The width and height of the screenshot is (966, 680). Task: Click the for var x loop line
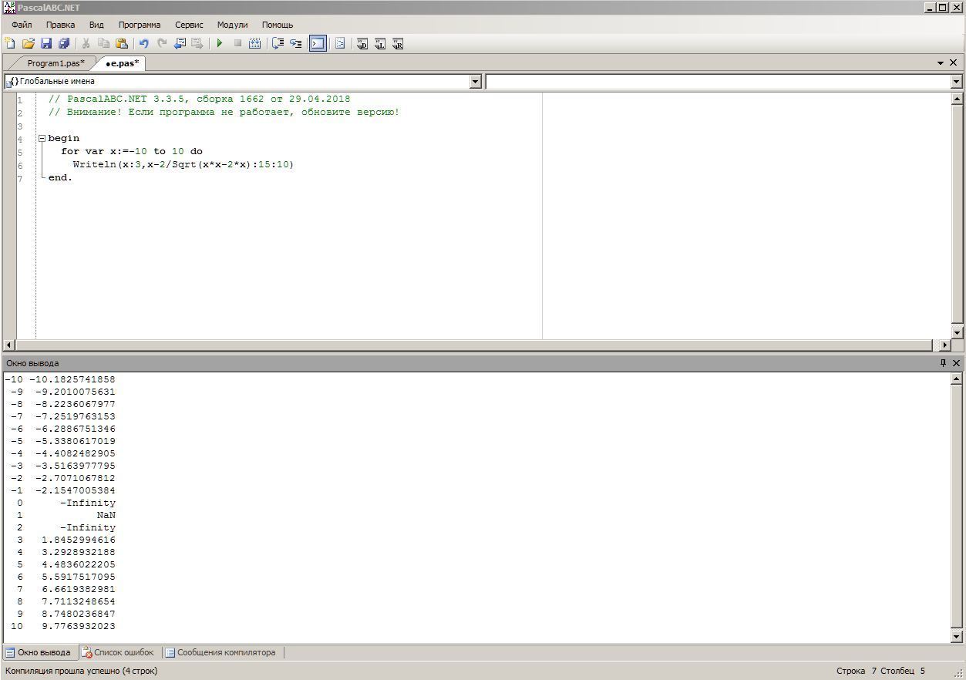[132, 151]
